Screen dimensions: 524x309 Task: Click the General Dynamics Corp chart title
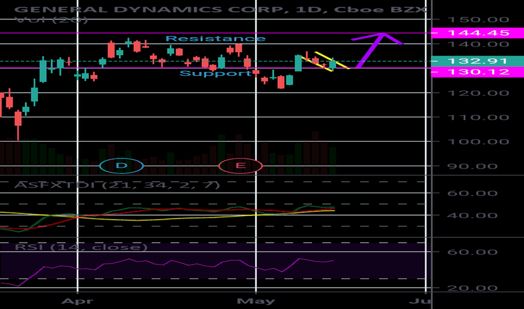click(220, 9)
